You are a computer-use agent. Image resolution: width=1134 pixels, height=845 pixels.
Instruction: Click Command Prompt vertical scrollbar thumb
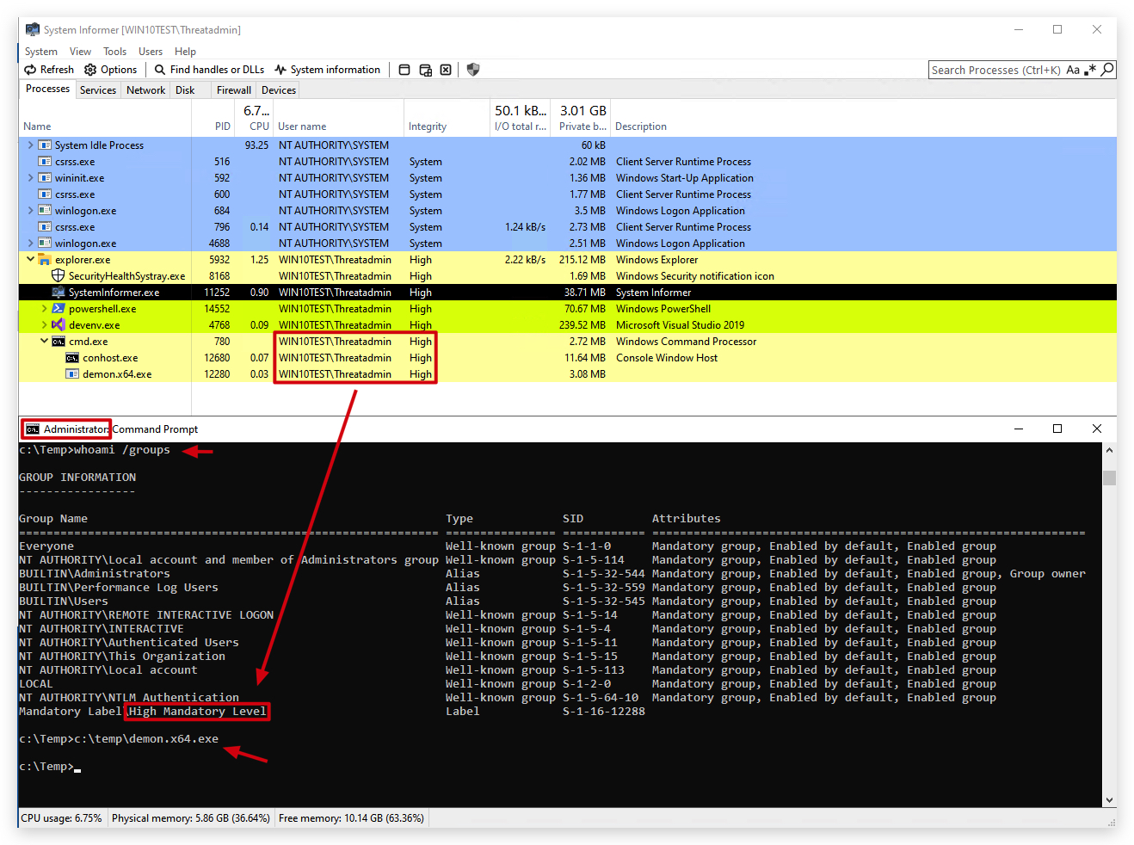pyautogui.click(x=1110, y=478)
